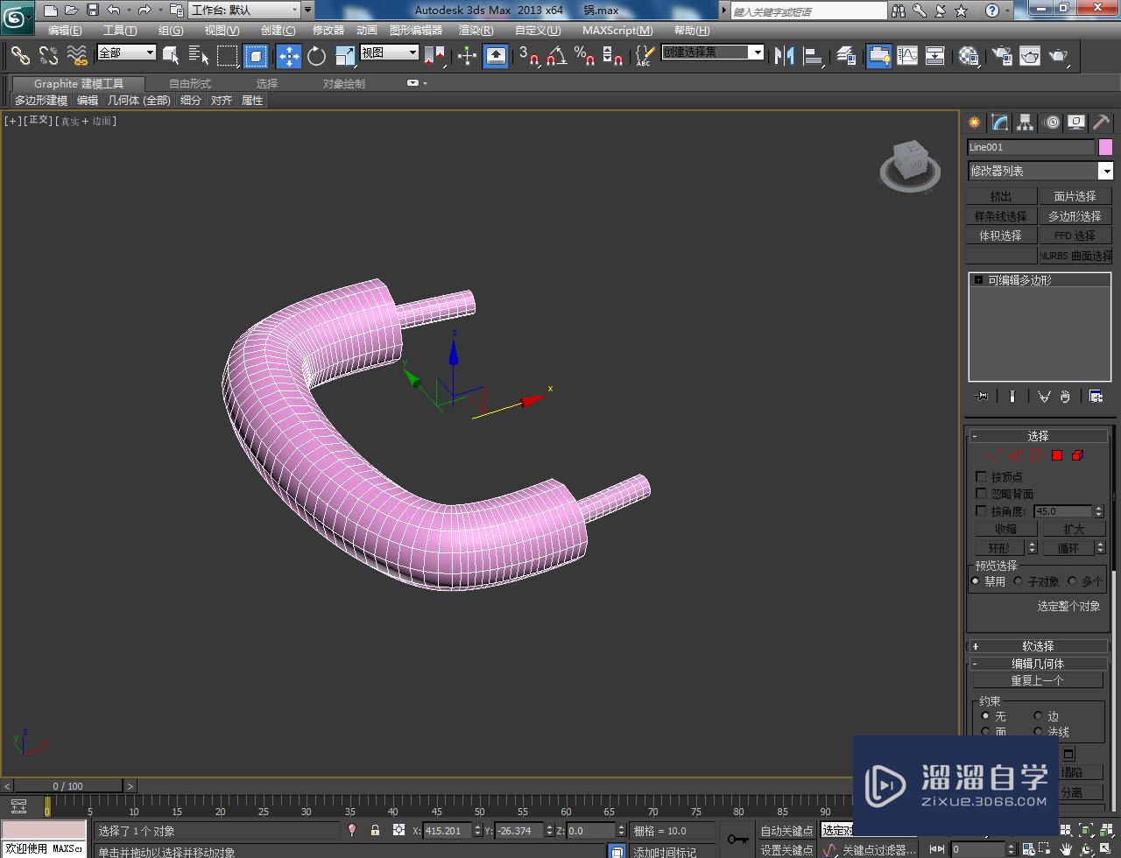This screenshot has height=858, width=1121.
Task: Click the 挤出 modifier button
Action: click(x=1000, y=196)
